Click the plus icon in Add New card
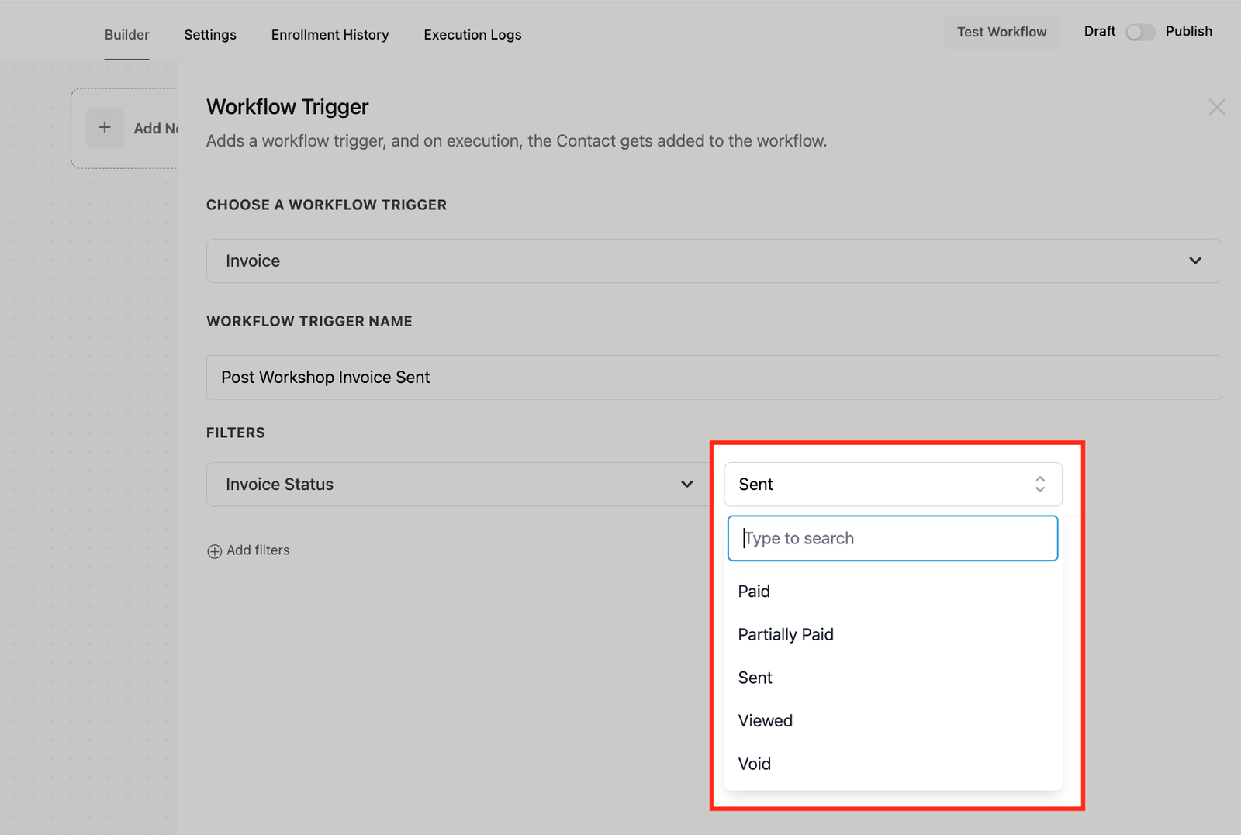 coord(105,128)
